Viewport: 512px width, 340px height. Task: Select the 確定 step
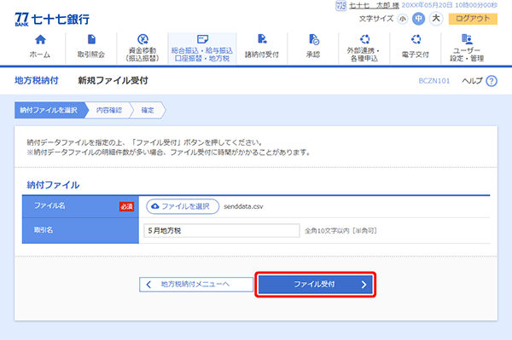pos(148,110)
